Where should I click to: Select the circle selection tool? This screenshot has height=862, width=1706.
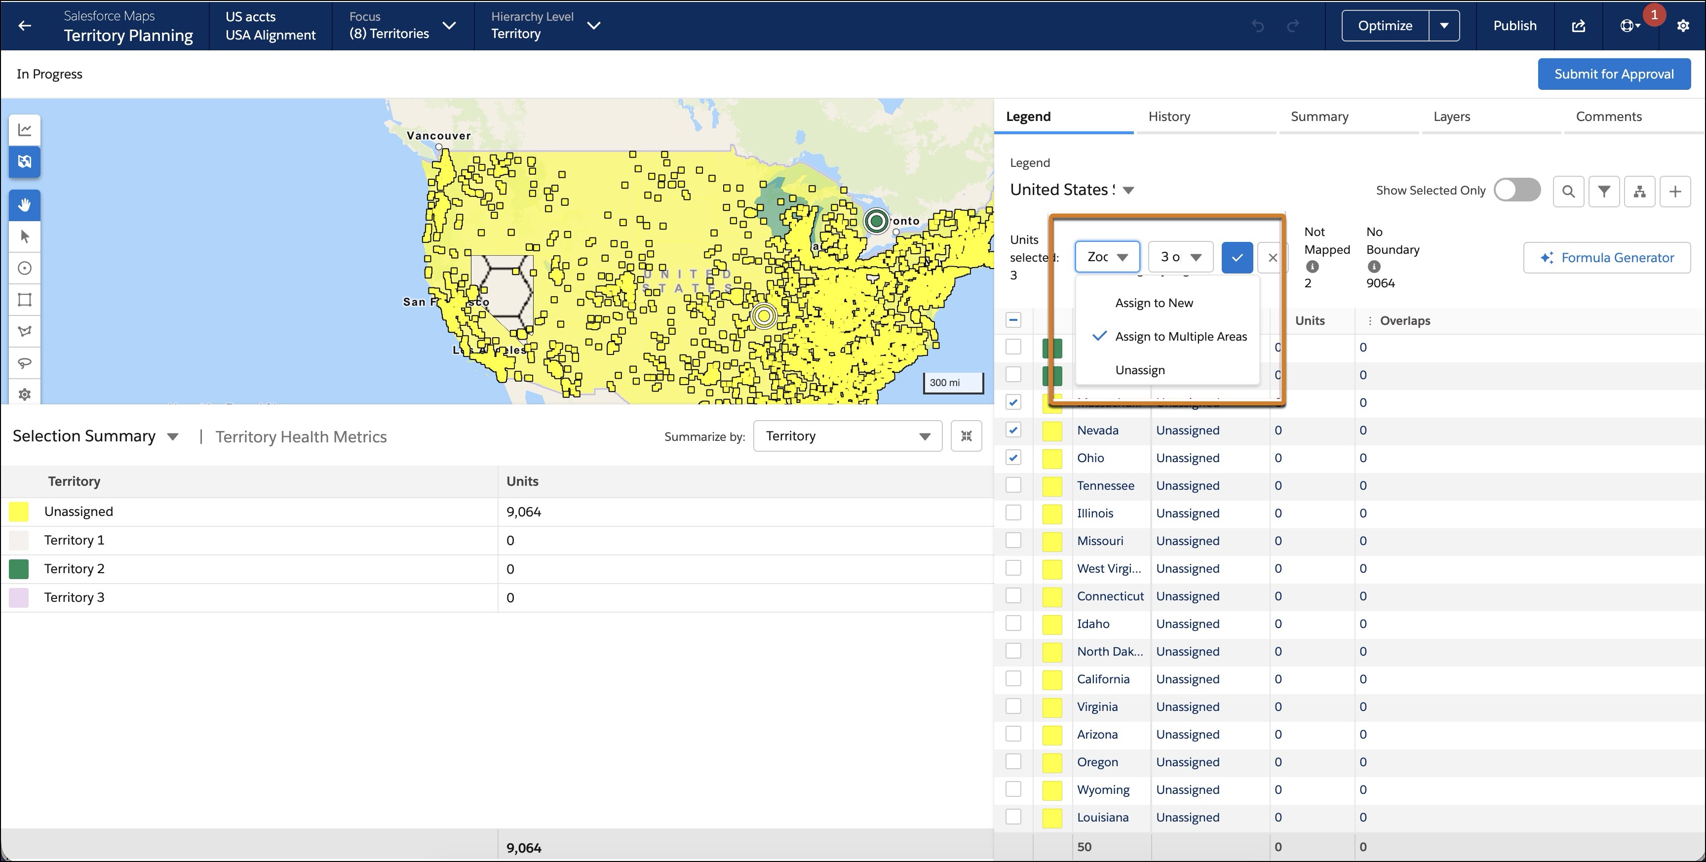click(25, 269)
